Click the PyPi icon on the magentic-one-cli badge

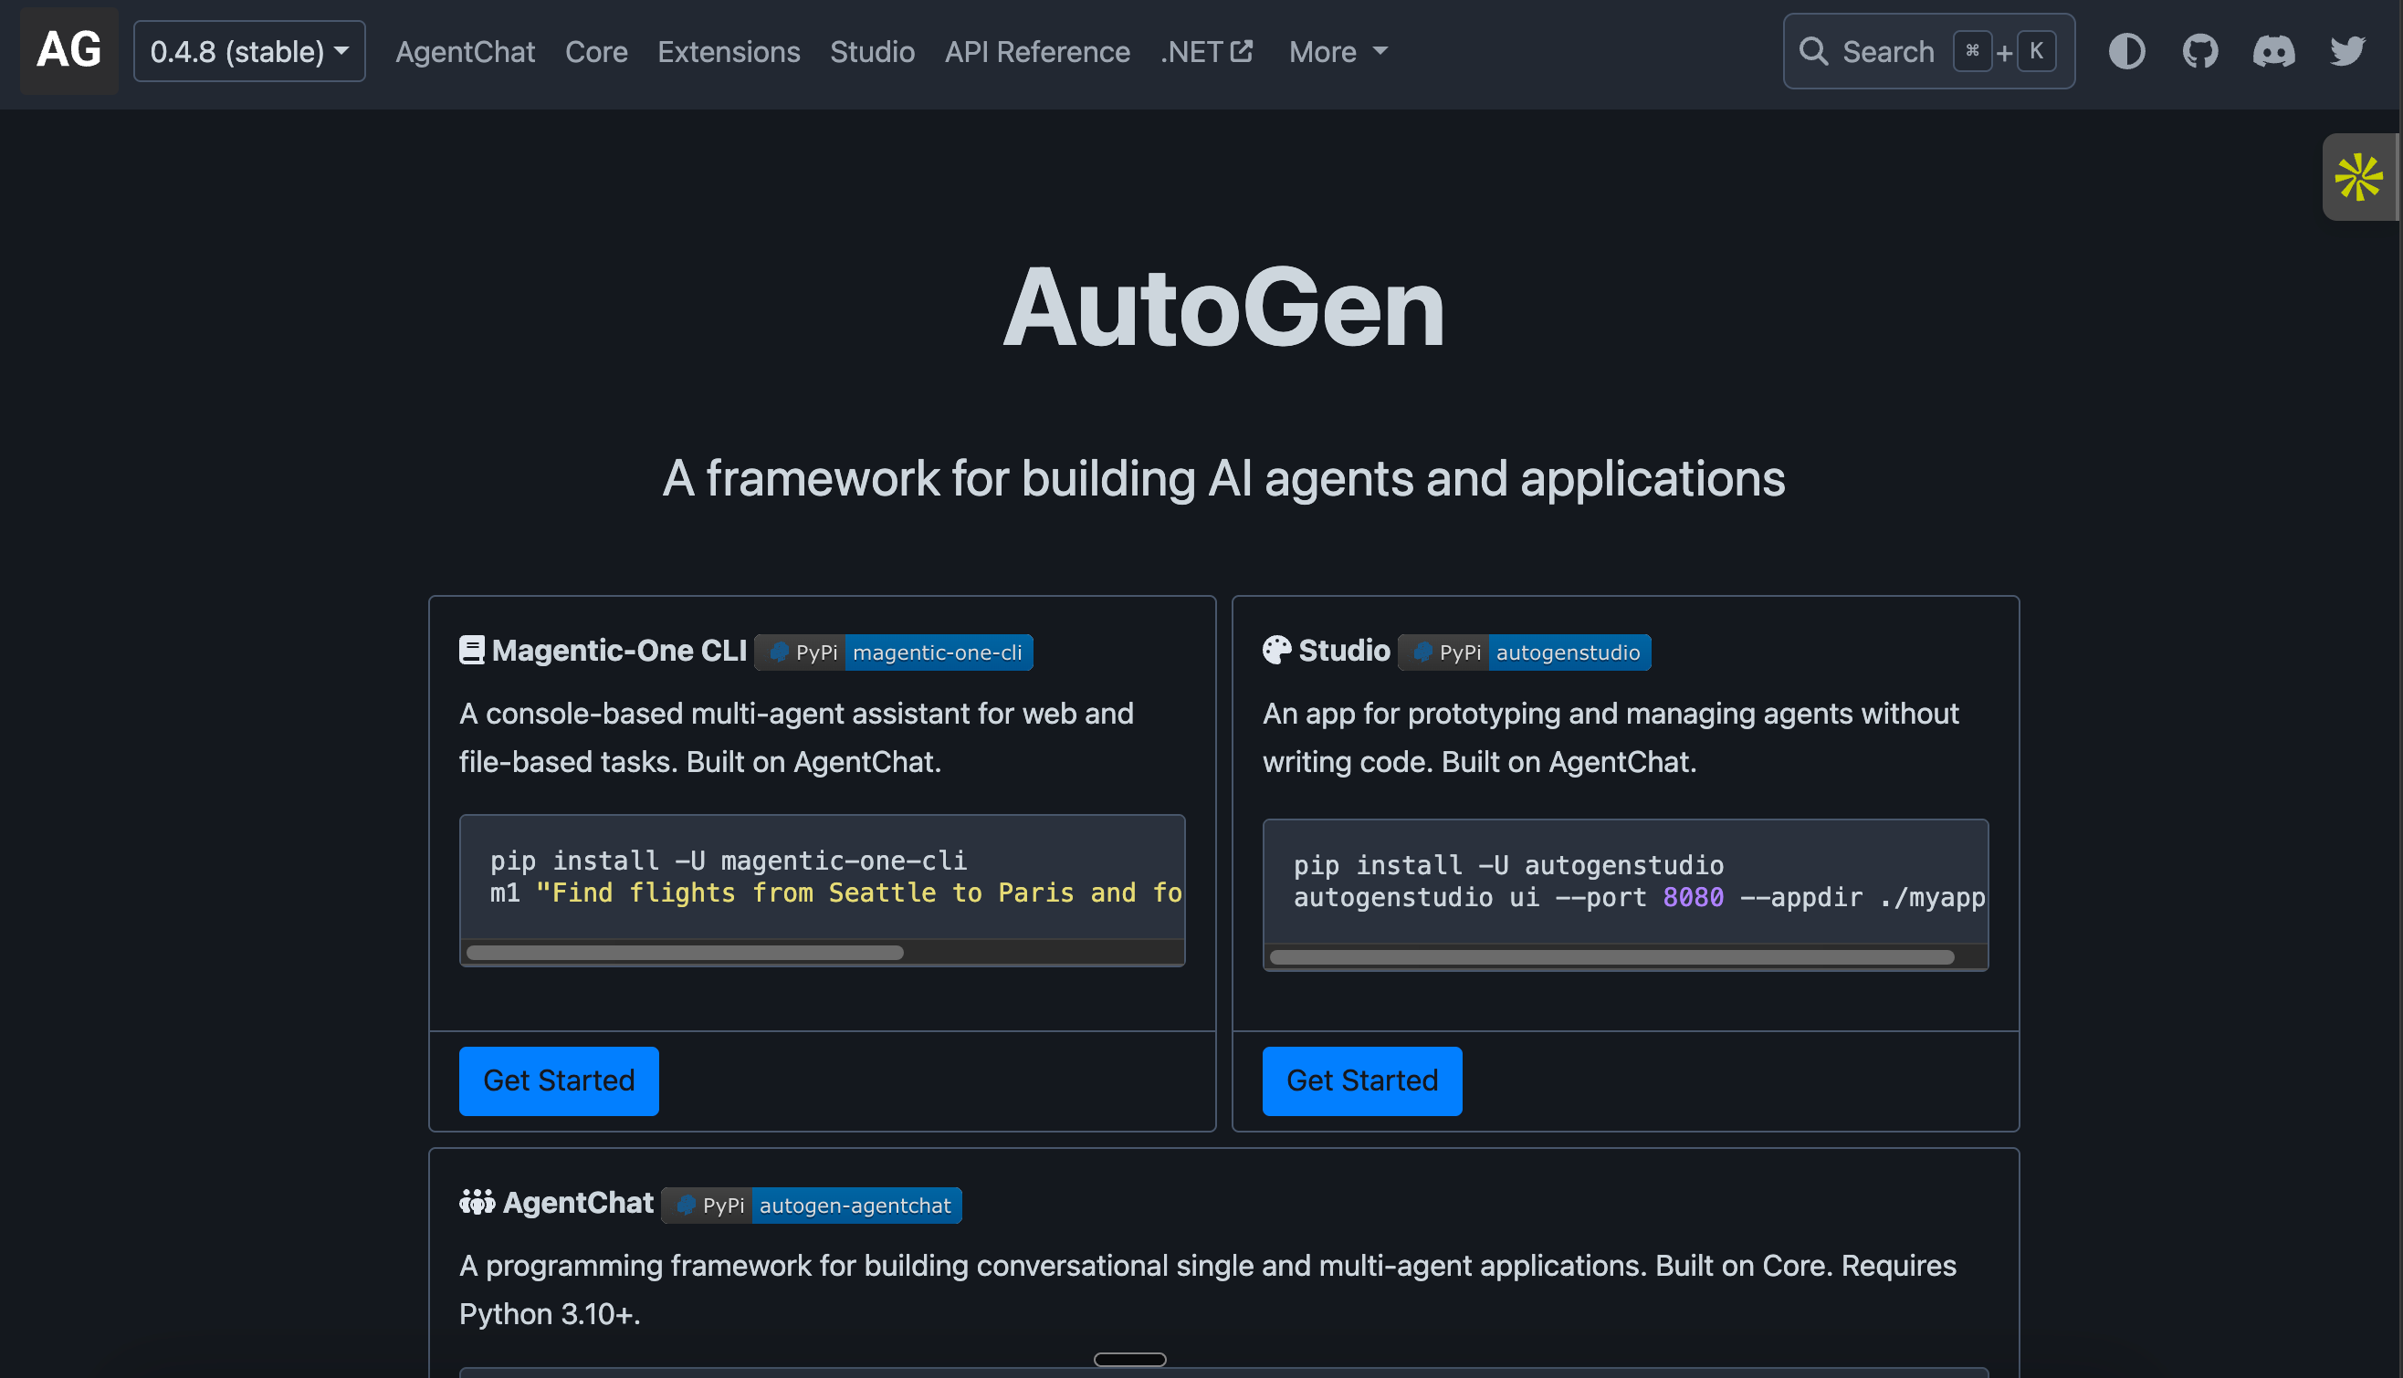tap(779, 652)
